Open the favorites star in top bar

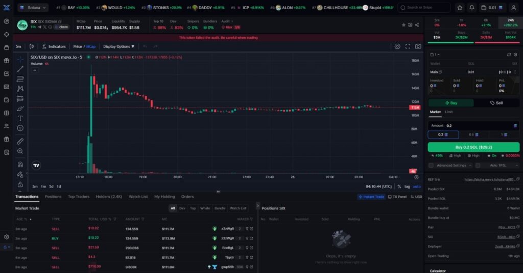click(460, 7)
